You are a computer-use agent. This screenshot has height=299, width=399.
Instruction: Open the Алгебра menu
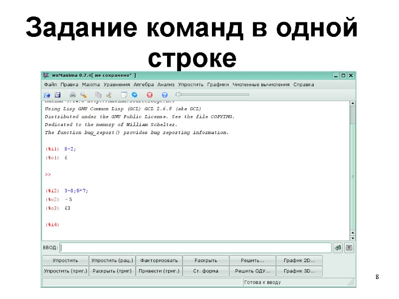[144, 84]
